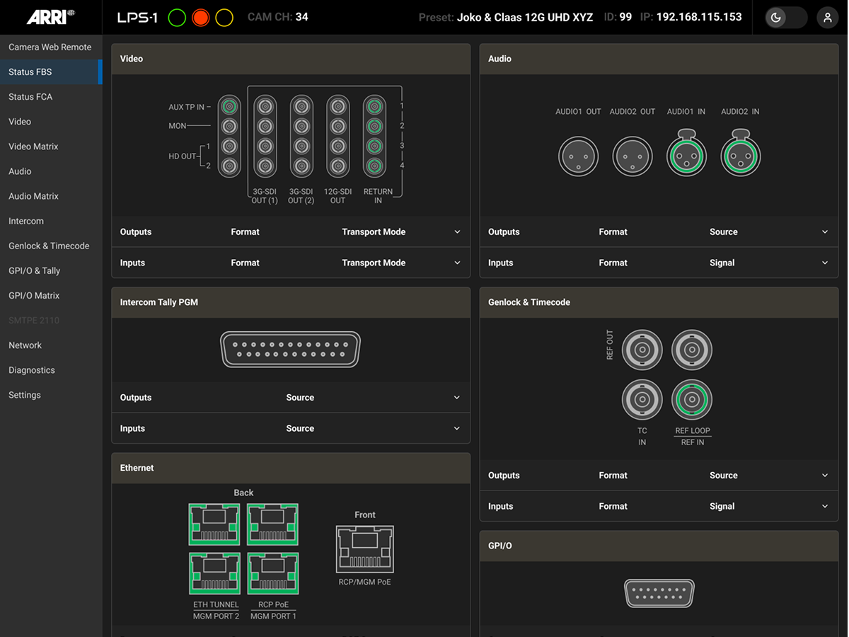
Task: Go to Diagnostics in the sidebar
Action: 32,370
